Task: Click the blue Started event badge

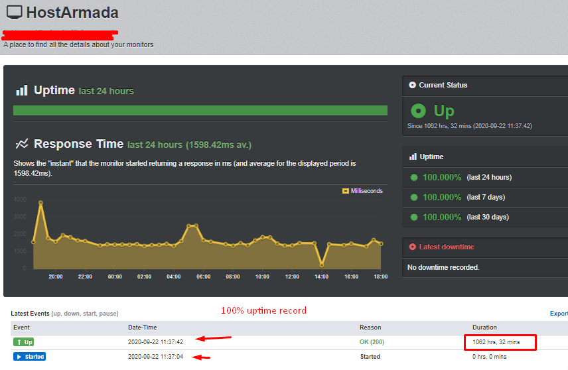Action: click(x=30, y=357)
